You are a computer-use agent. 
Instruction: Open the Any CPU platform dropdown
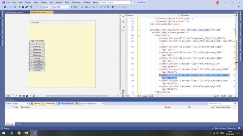61,7
